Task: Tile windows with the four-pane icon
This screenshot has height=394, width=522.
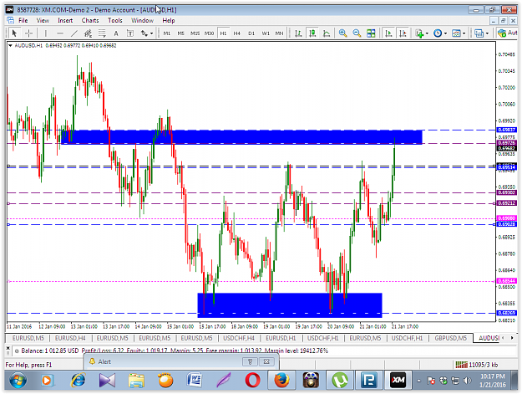Action: (371, 33)
